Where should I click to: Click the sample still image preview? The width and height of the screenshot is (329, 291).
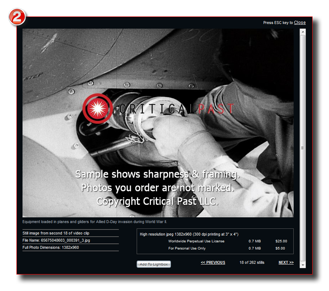158,123
